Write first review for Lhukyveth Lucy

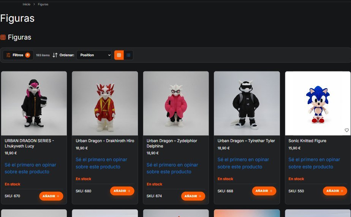(30, 168)
